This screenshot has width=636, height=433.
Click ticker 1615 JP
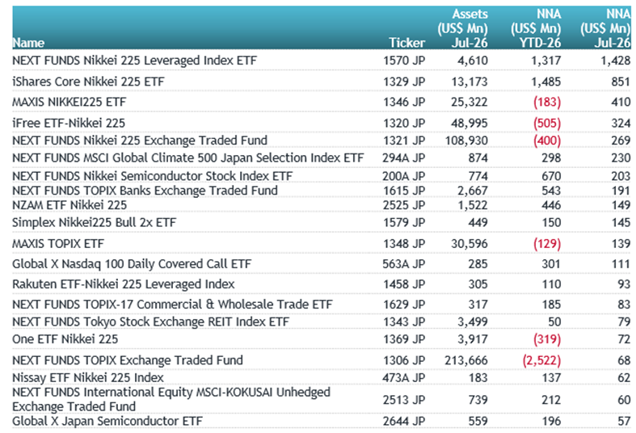(404, 191)
